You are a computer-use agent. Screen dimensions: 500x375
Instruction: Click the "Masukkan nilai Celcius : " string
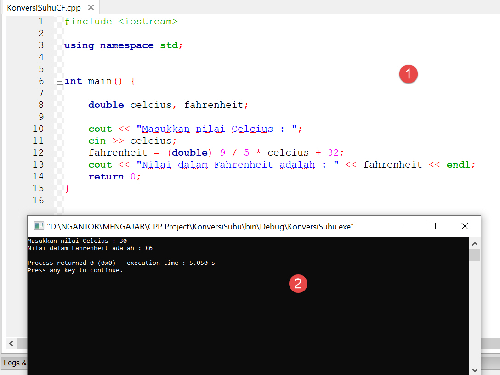click(217, 129)
